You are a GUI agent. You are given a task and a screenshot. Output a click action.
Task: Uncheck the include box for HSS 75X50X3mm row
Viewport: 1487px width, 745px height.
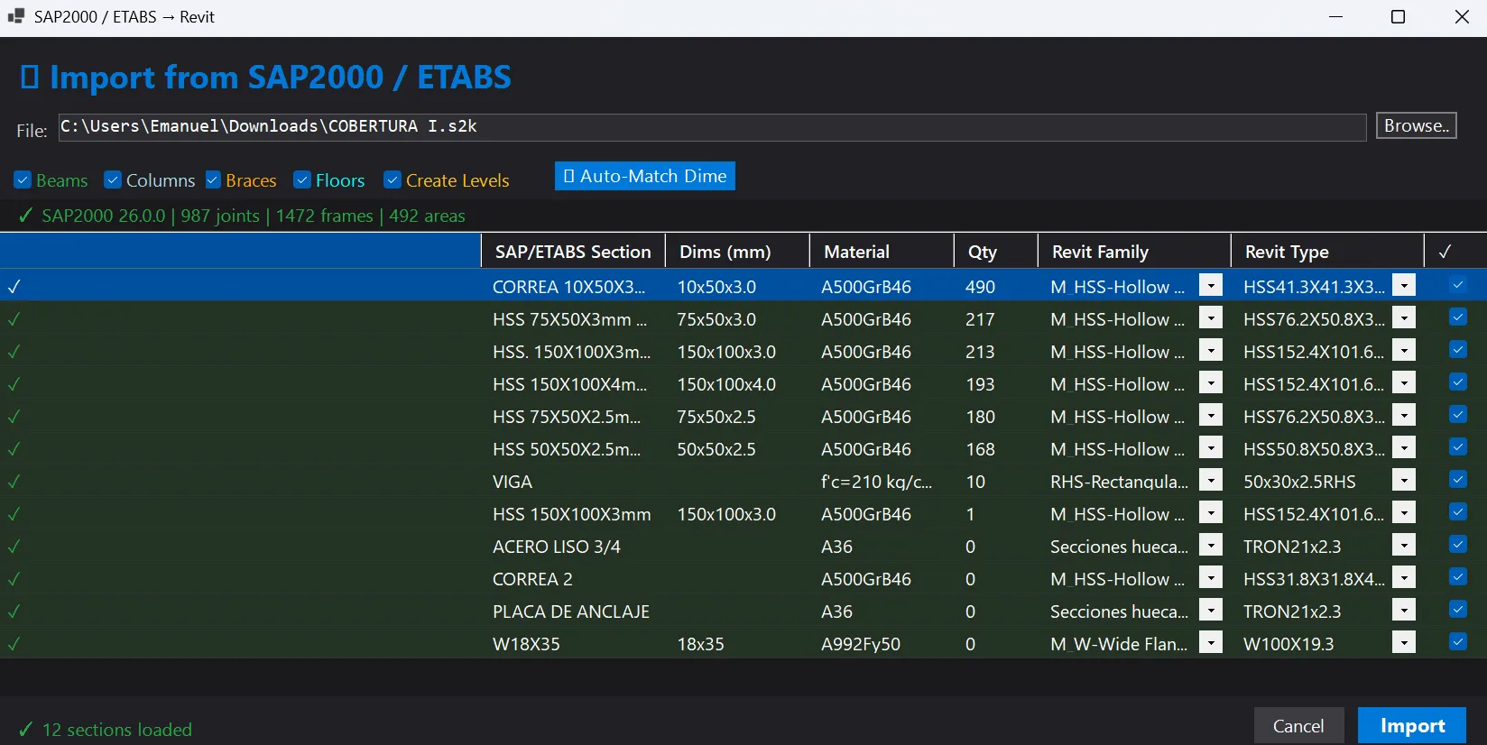coord(1458,317)
